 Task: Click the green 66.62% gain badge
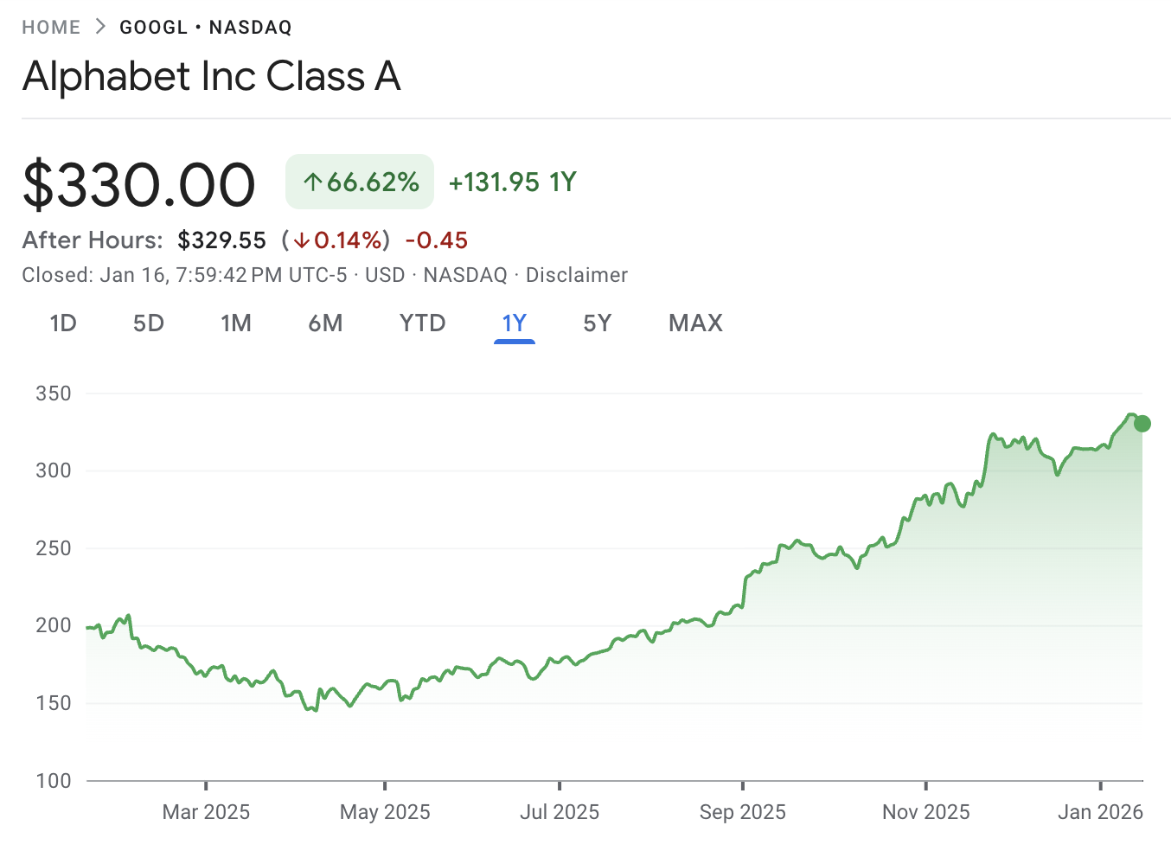point(360,182)
